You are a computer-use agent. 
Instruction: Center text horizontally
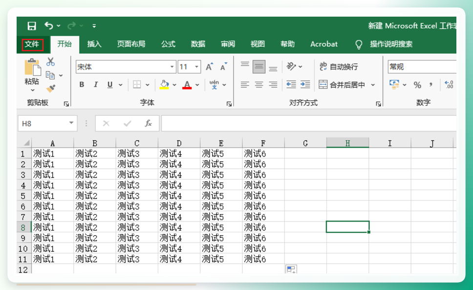259,85
